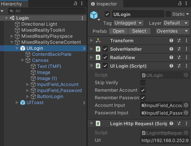The height and width of the screenshot is (146, 191).
Task: Open the Transform component help icon
Action: pyautogui.click(x=171, y=41)
